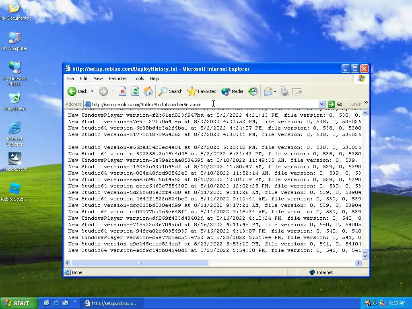Stop page loading with the red X button

(122, 91)
